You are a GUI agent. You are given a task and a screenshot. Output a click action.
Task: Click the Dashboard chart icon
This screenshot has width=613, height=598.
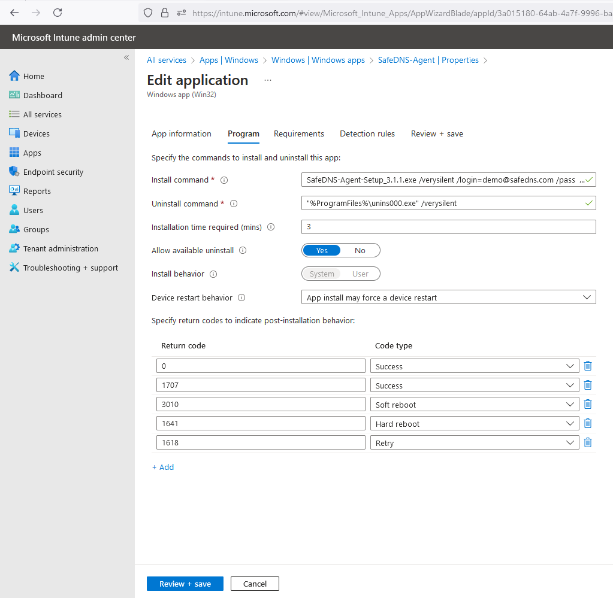14,95
